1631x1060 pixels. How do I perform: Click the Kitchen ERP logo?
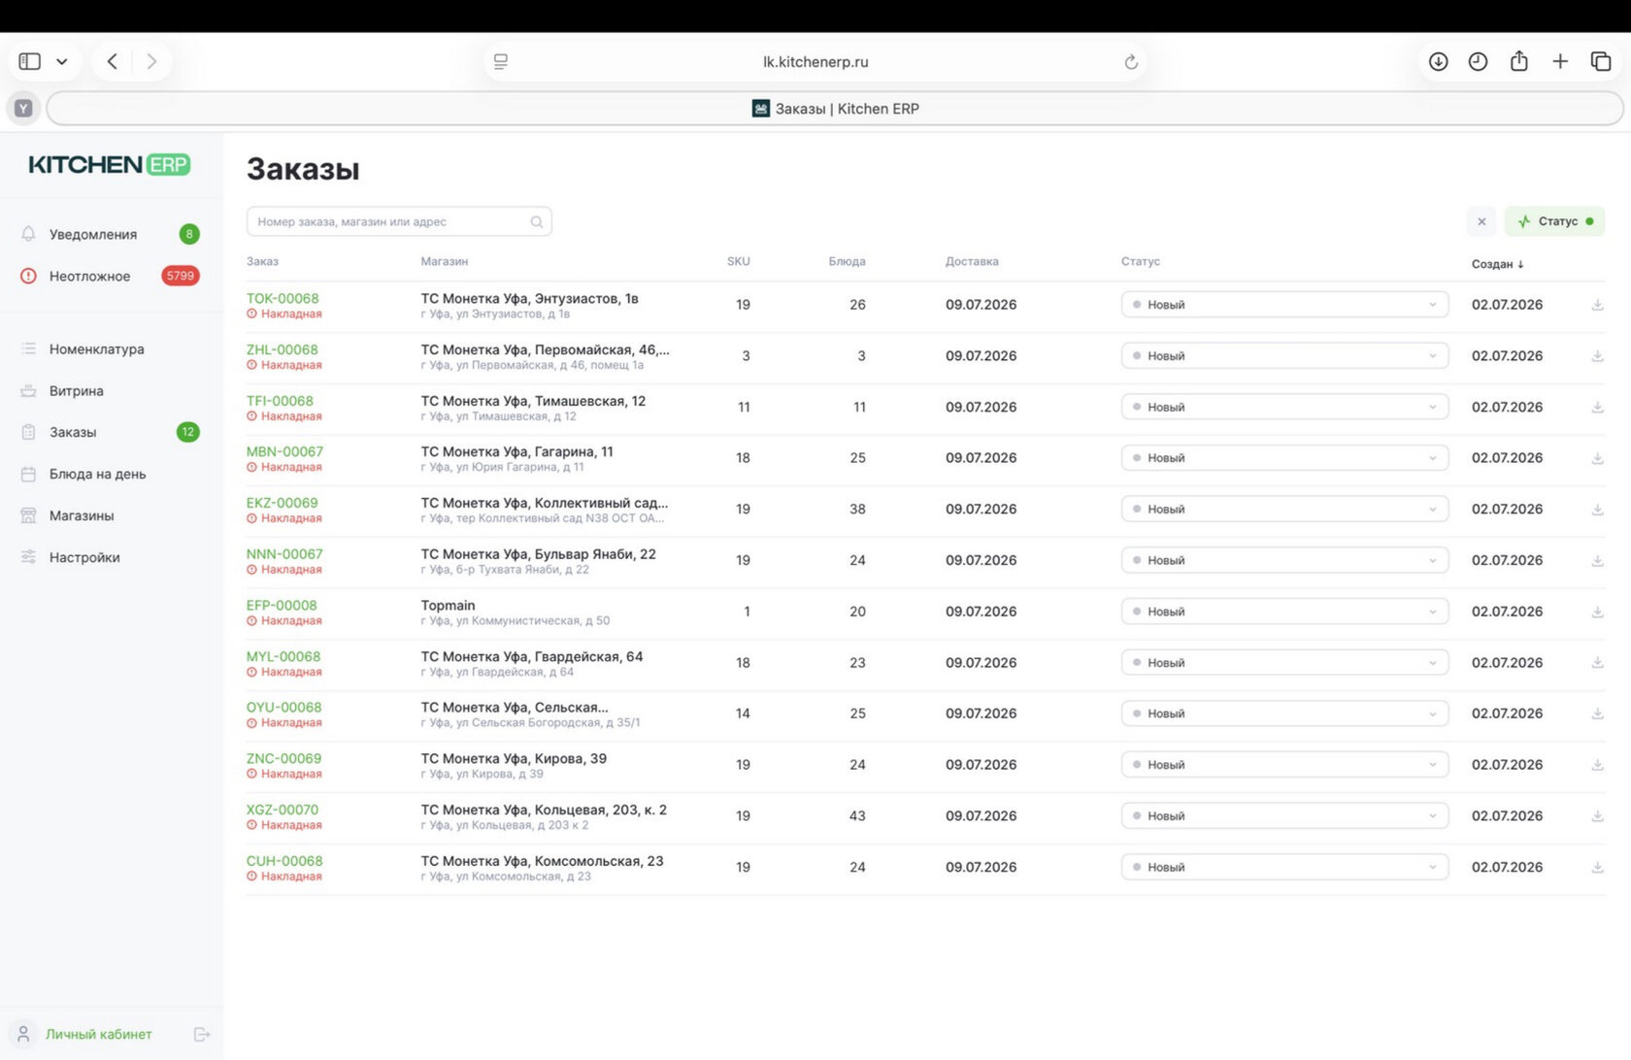click(110, 165)
